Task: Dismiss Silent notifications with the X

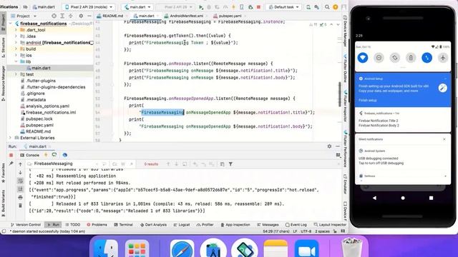Action: 444,139
